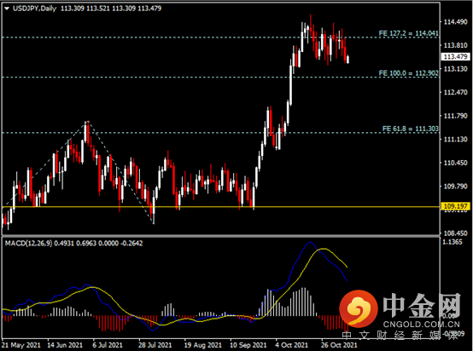473x351 pixels.
Task: Select the FE 61.8 = 111.303 level label
Action: pyautogui.click(x=411, y=129)
